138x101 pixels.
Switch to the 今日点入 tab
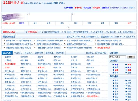click(x=18, y=53)
